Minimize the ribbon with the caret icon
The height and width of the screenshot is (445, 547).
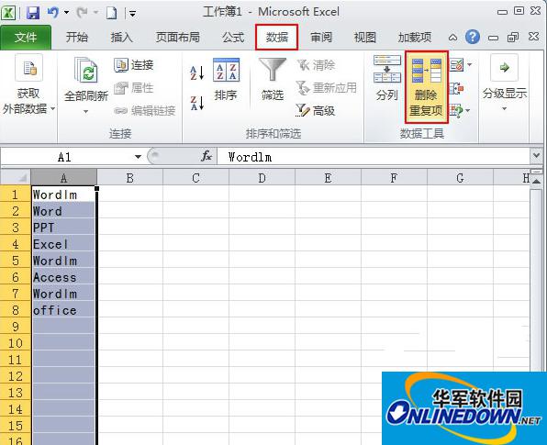pos(452,38)
